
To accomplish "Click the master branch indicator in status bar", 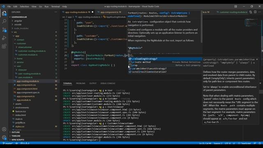I will pos(7,143).
